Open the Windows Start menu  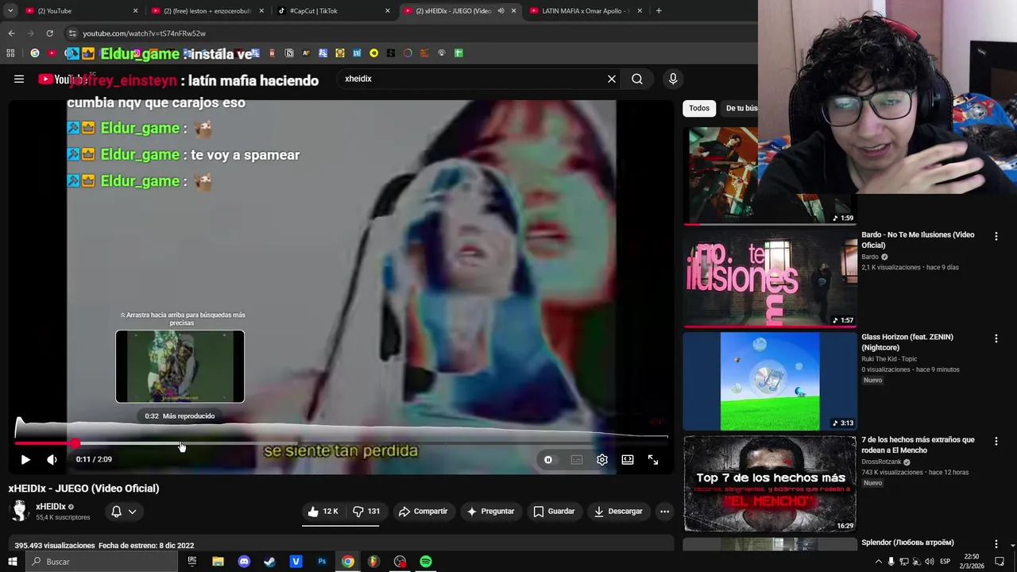click(x=12, y=562)
